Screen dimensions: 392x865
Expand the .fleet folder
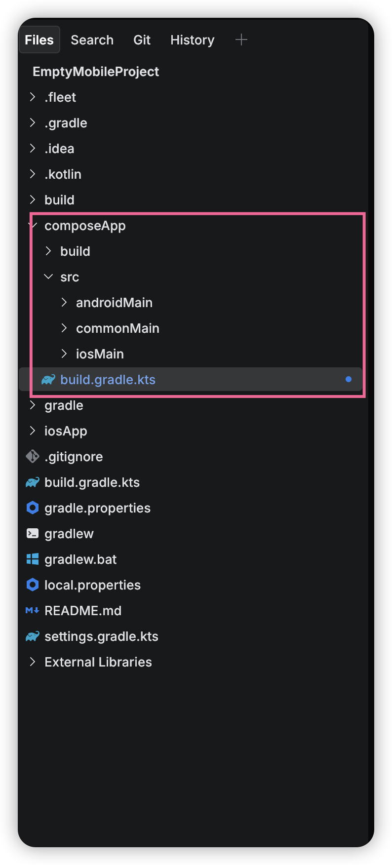pos(33,97)
